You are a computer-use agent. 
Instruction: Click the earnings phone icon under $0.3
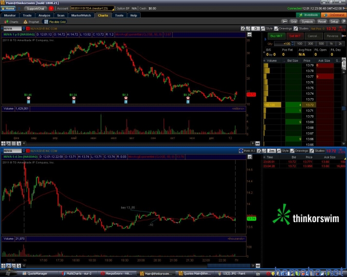126,98
